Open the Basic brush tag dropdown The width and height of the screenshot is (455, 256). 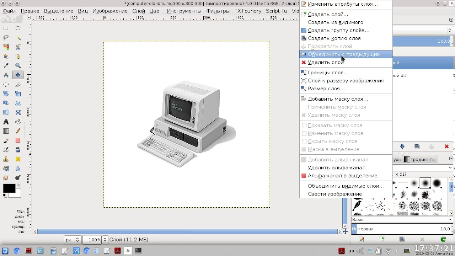pos(402,219)
